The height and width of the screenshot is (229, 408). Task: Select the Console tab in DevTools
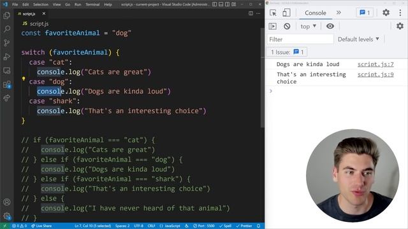(x=316, y=13)
